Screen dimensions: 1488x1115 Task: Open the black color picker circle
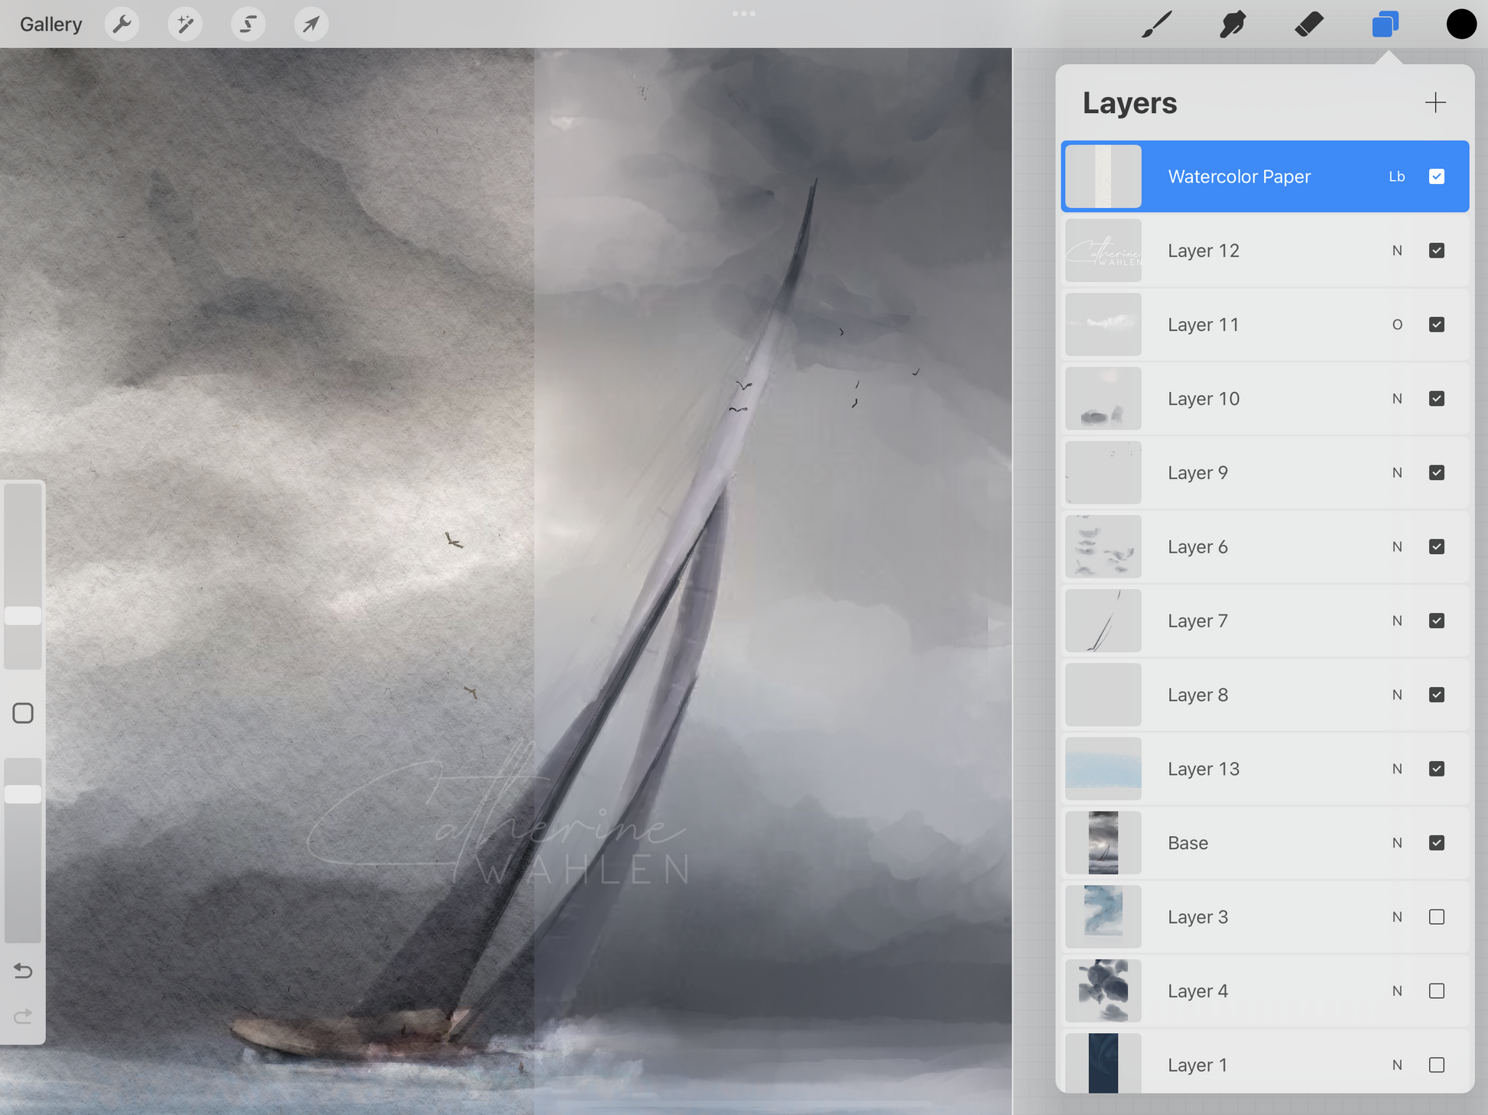tap(1460, 24)
